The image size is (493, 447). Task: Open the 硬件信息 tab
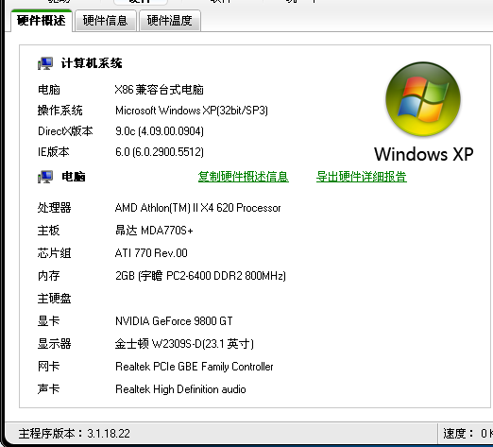(x=105, y=21)
